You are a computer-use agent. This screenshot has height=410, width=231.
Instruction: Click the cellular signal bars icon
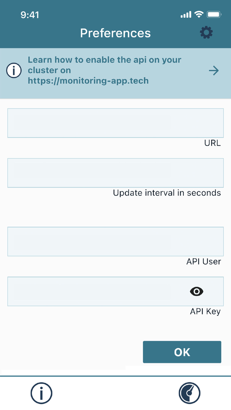pyautogui.click(x=186, y=15)
